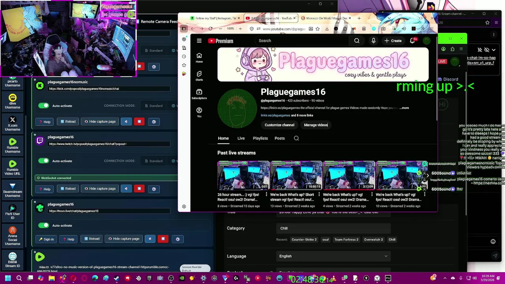
Task: Select BiliBili Stream ID platform icon
Action: pos(13,260)
